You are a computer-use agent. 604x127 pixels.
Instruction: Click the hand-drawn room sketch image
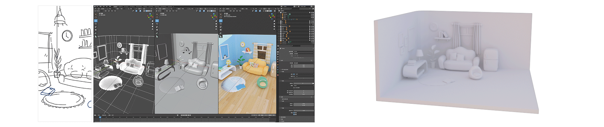[x=65, y=63]
